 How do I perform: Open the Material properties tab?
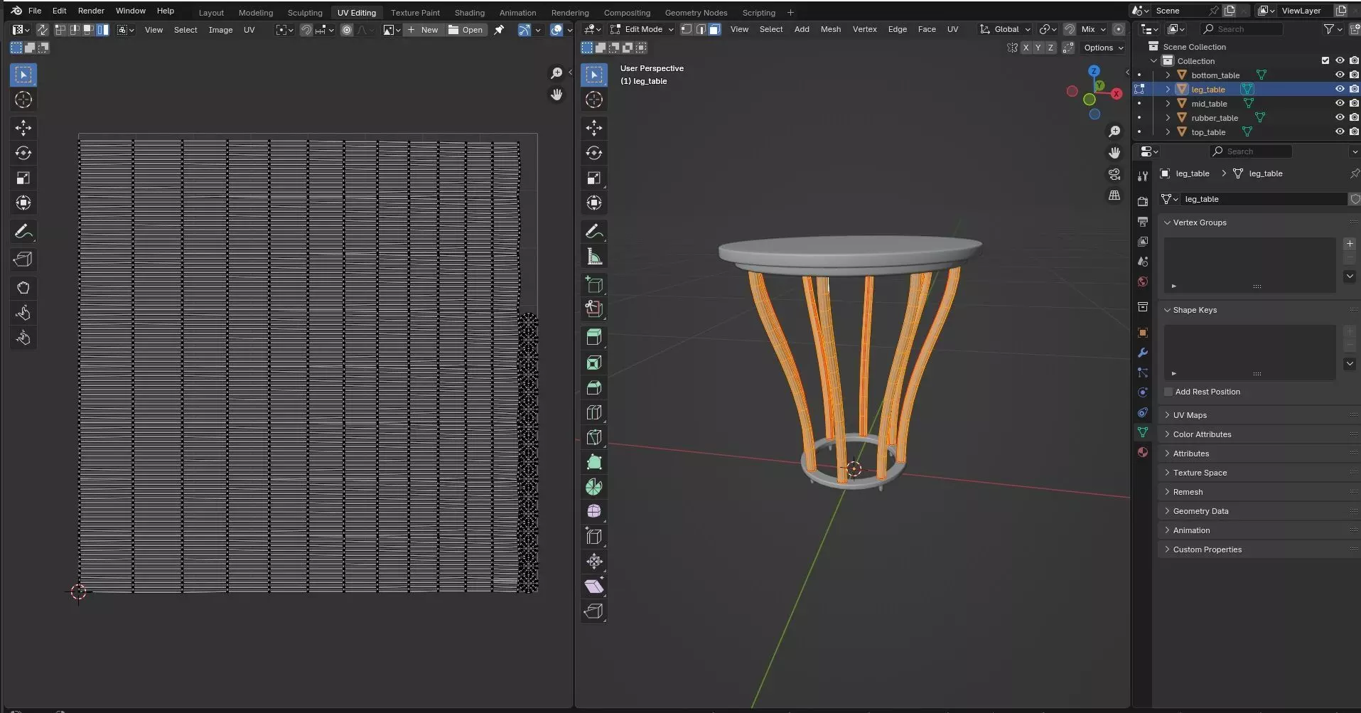click(1143, 452)
